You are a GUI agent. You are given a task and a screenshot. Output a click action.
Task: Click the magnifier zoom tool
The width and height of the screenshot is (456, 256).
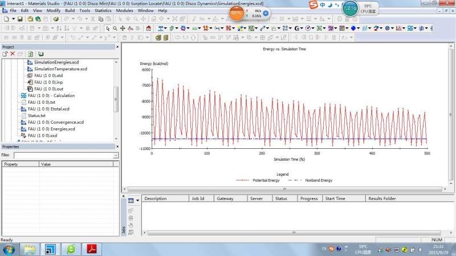(115, 28)
